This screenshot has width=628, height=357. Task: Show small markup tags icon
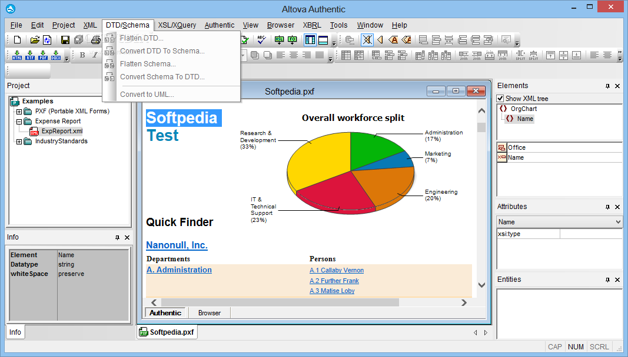pos(380,39)
